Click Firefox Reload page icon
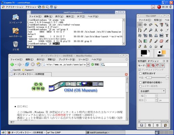Screen dimensions: 174x135 (x=27, y=64)
